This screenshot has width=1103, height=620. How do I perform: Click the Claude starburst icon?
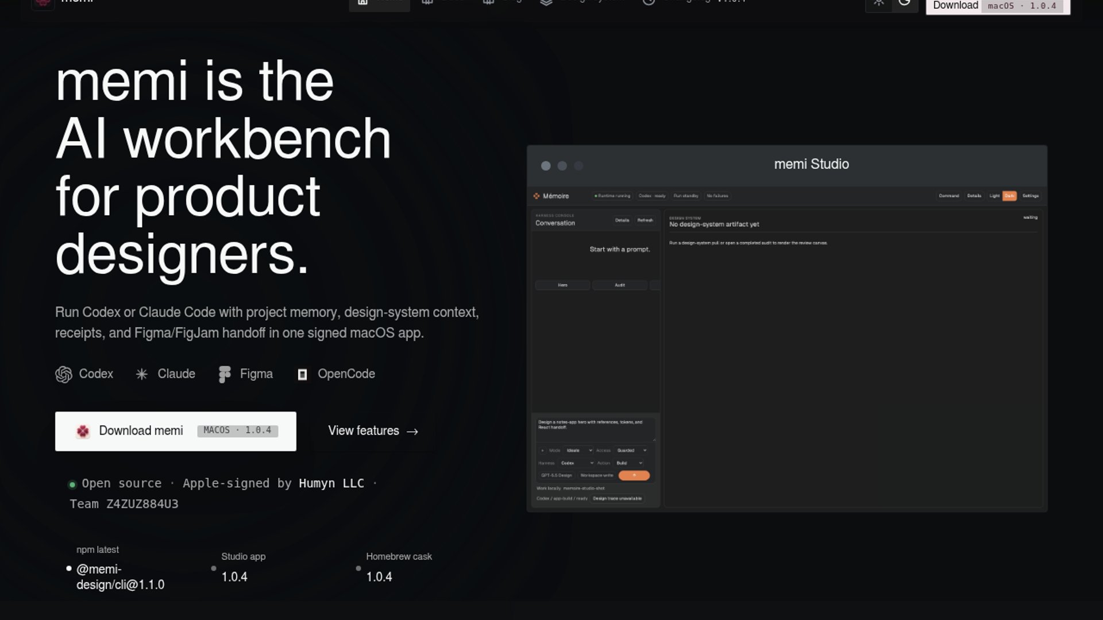coord(141,374)
